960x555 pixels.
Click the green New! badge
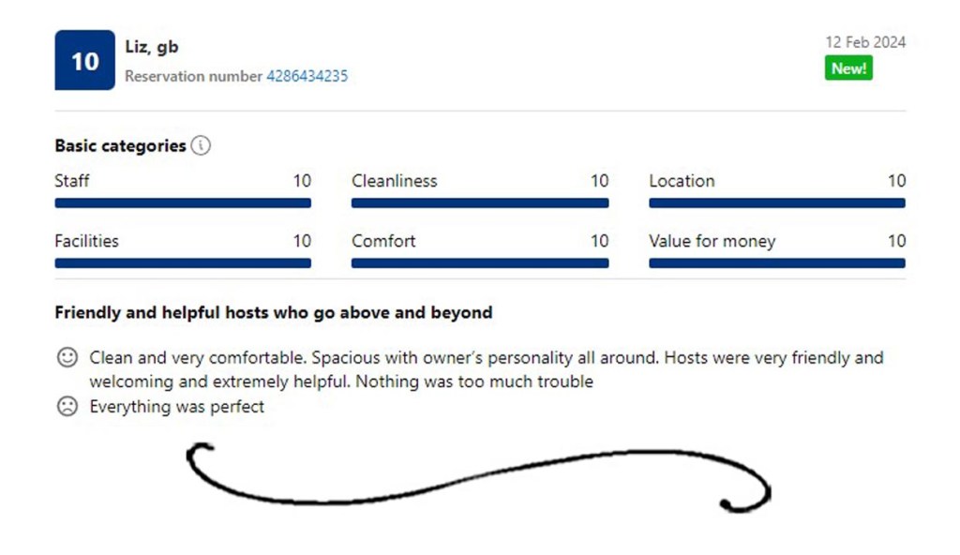pos(848,68)
